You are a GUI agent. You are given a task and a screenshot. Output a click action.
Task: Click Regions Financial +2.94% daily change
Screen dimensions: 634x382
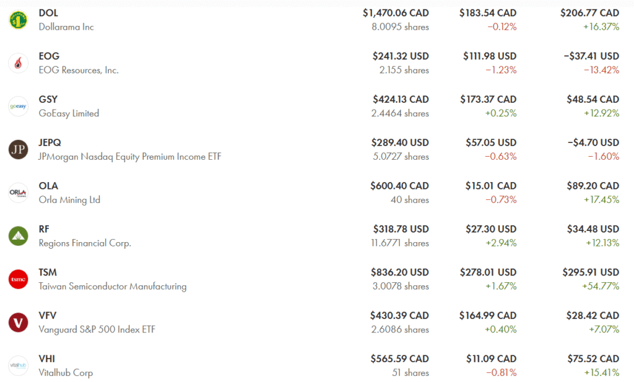click(x=502, y=243)
